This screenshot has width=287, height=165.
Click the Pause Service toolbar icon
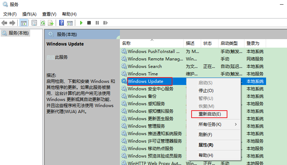click(x=97, y=23)
